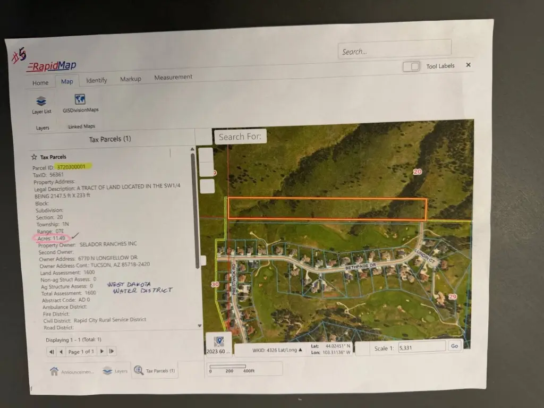Close the panel with the X icon

tap(468, 65)
